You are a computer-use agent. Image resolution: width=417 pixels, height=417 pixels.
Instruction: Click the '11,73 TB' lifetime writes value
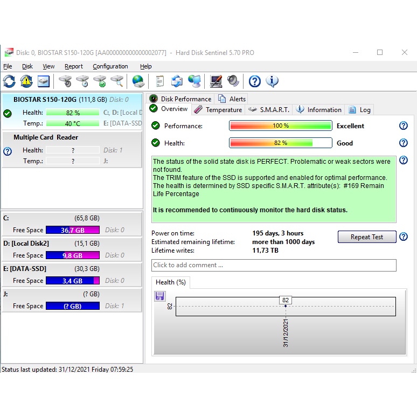(265, 250)
